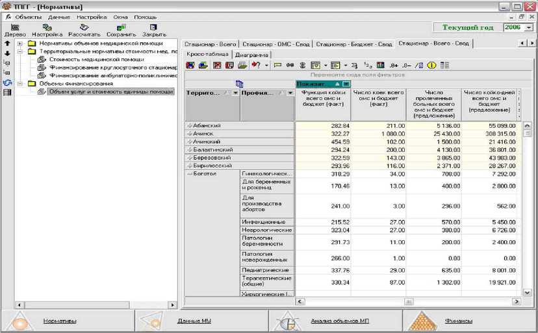Click the Сохранить toolbar icon

pos(121,30)
